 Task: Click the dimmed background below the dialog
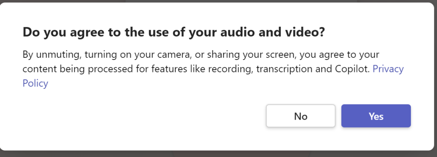coord(218,154)
